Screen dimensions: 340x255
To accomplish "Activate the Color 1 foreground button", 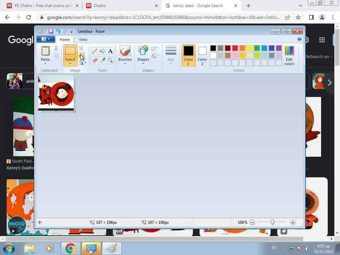I will pyautogui.click(x=189, y=55).
